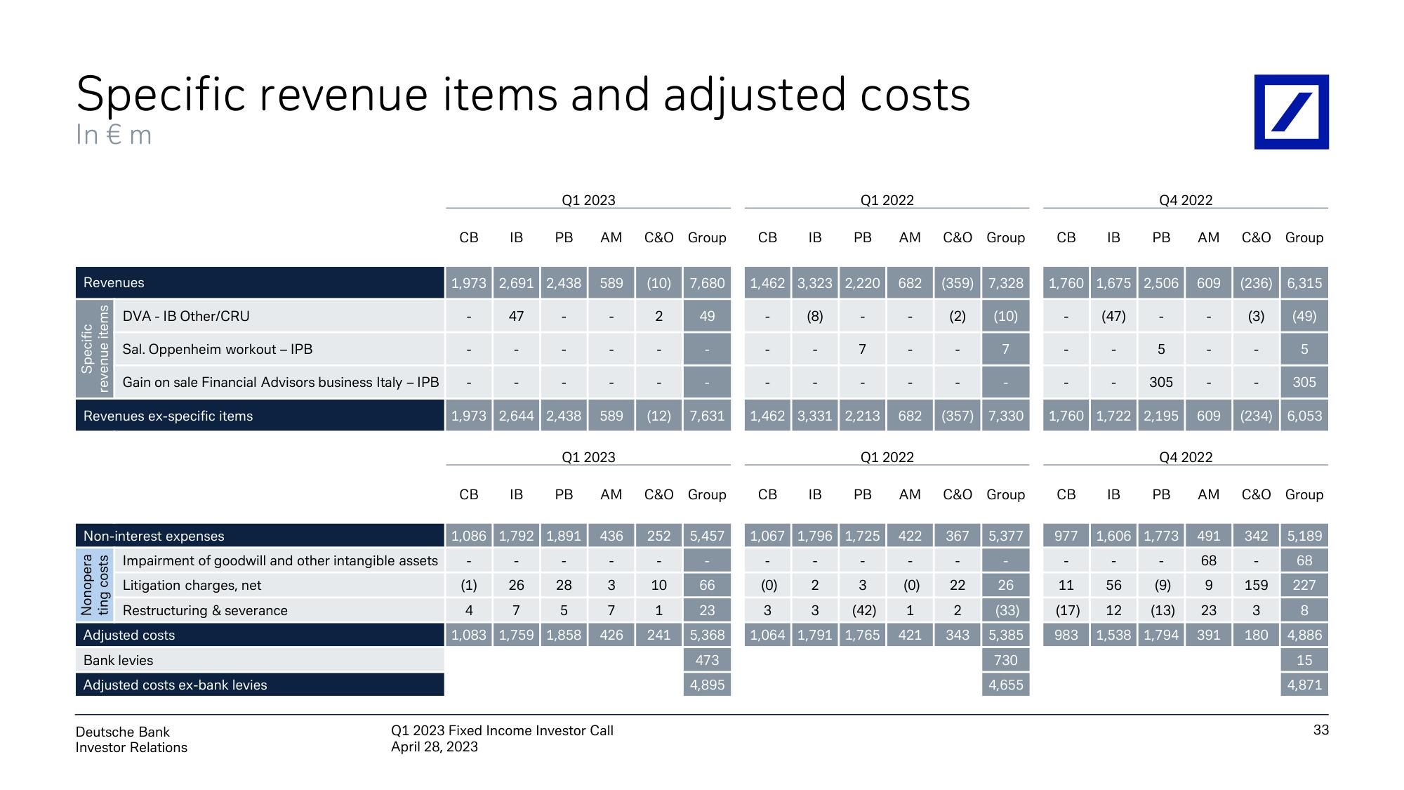The height and width of the screenshot is (790, 1404).
Task: Click the vertical 'Nonoperating costs' label
Action: click(x=95, y=585)
